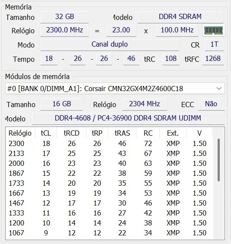The height and width of the screenshot is (244, 231).
Task: Click the tRCD column header
Action: click(72, 133)
